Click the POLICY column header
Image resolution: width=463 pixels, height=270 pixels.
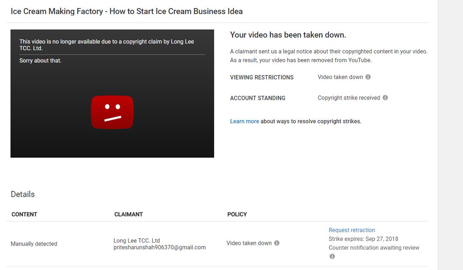[x=237, y=214]
